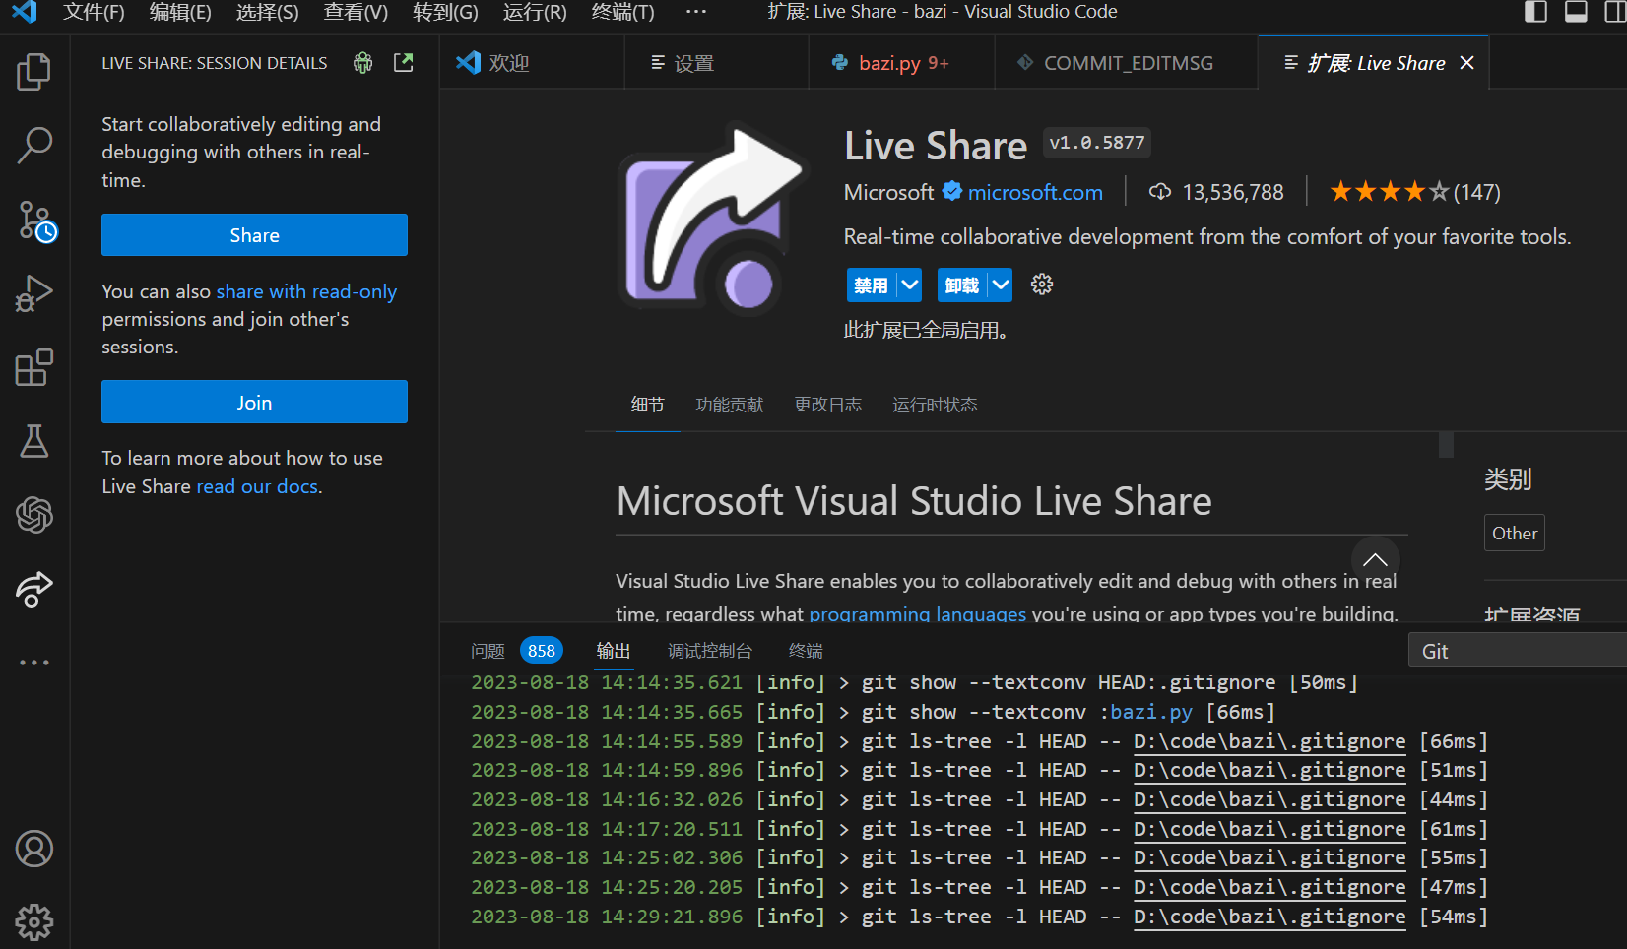Click the extension details scrollbar thumb
1627x949 pixels.
[x=1446, y=444]
